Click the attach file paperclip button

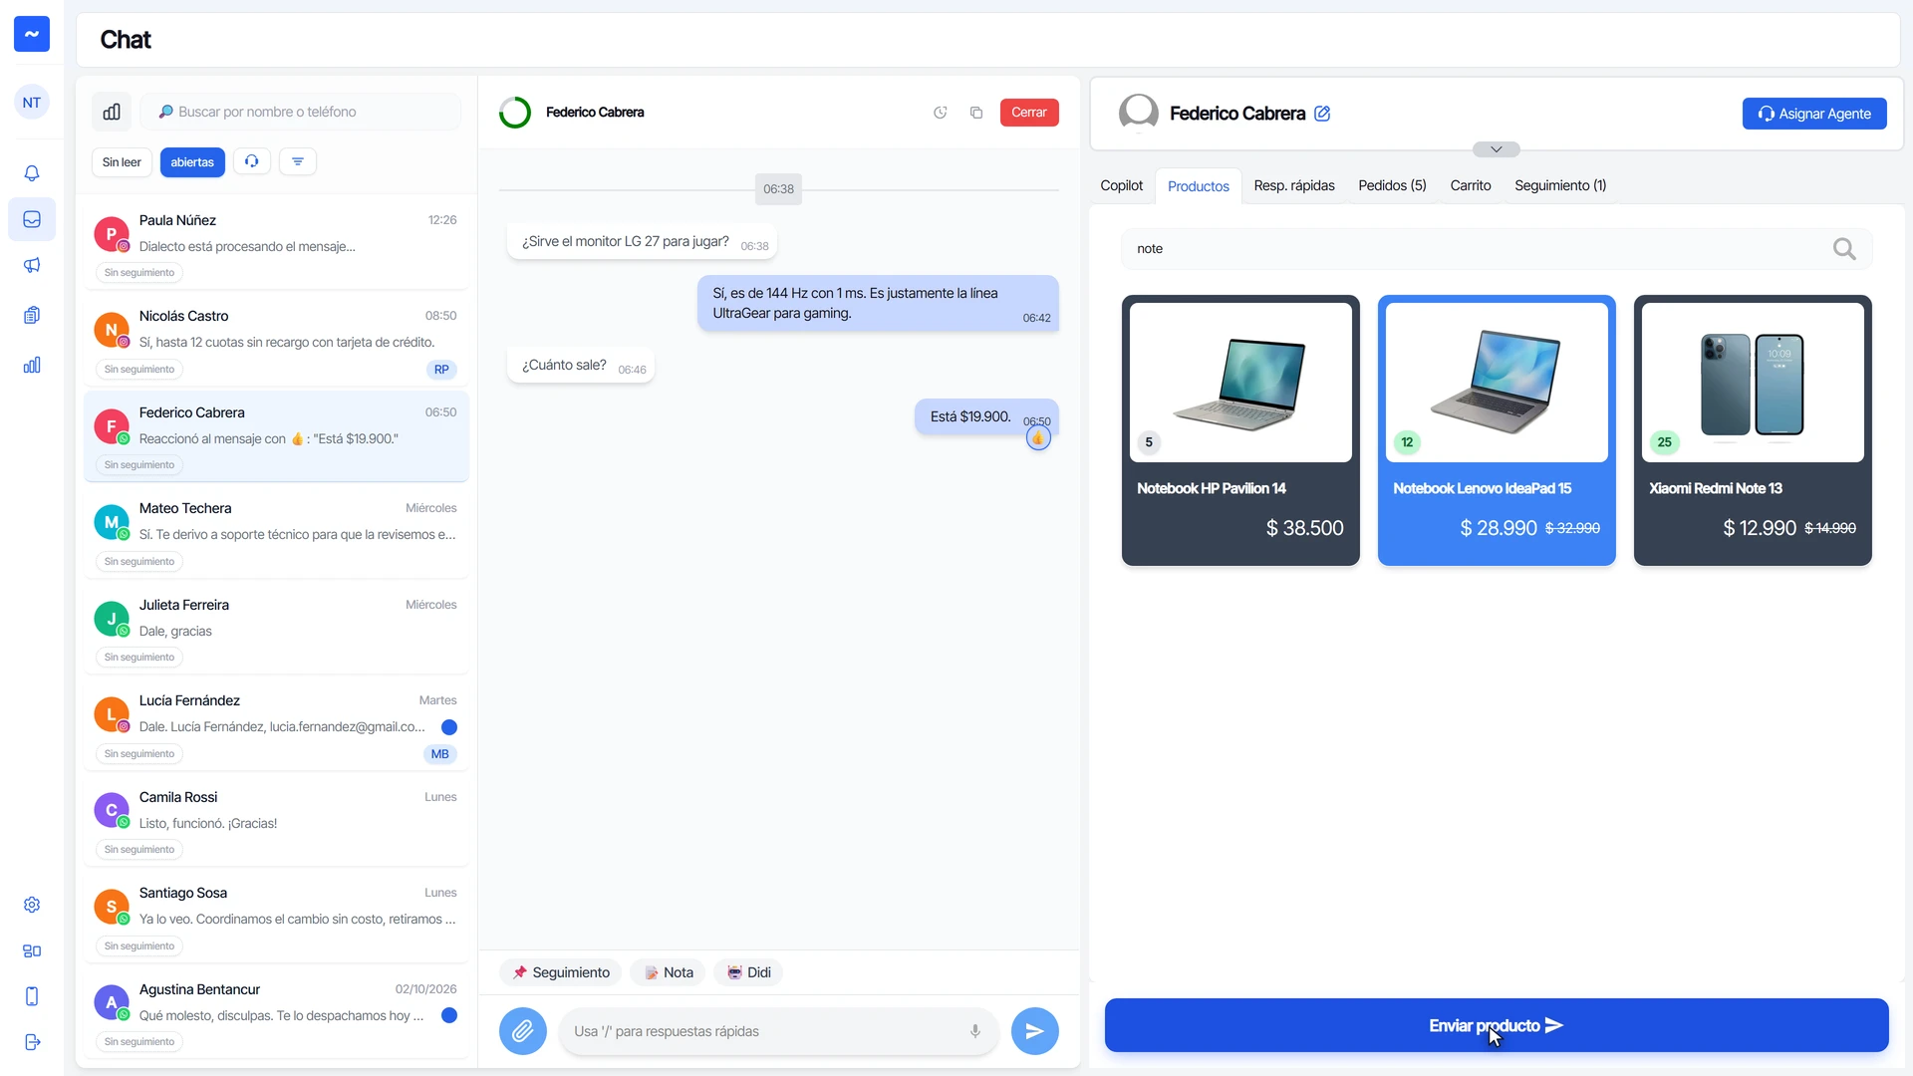click(523, 1031)
